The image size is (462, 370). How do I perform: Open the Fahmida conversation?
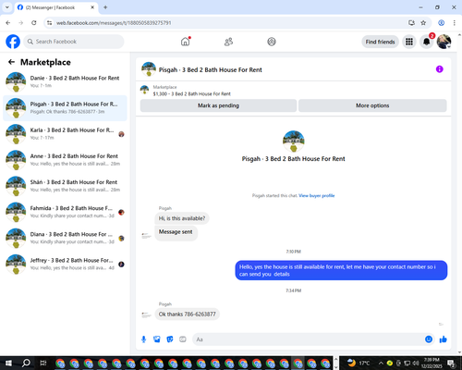click(x=65, y=212)
